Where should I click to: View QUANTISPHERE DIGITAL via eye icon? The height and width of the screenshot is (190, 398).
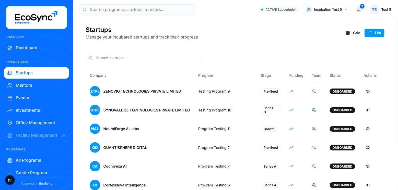[368, 148]
